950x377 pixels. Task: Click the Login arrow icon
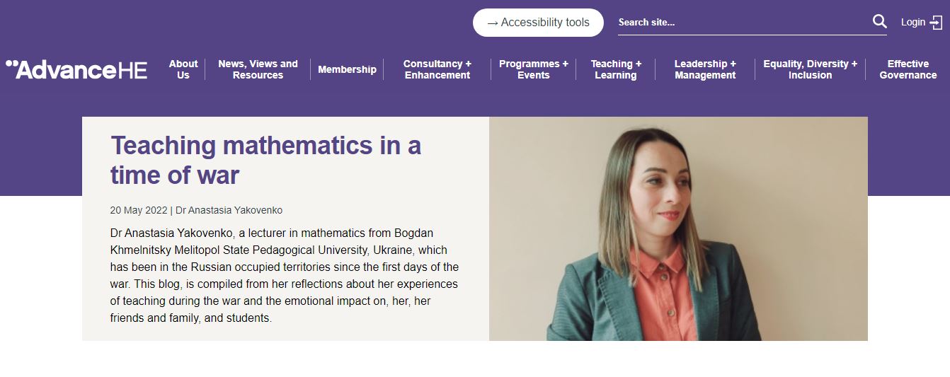(x=936, y=22)
